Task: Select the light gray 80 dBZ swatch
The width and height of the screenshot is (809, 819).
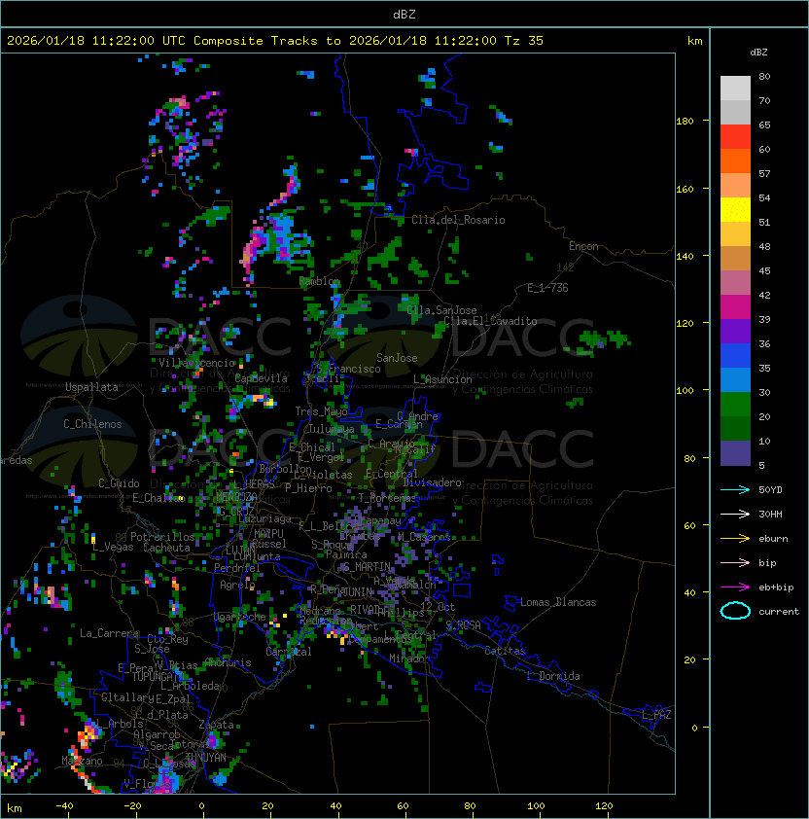Action: [735, 88]
